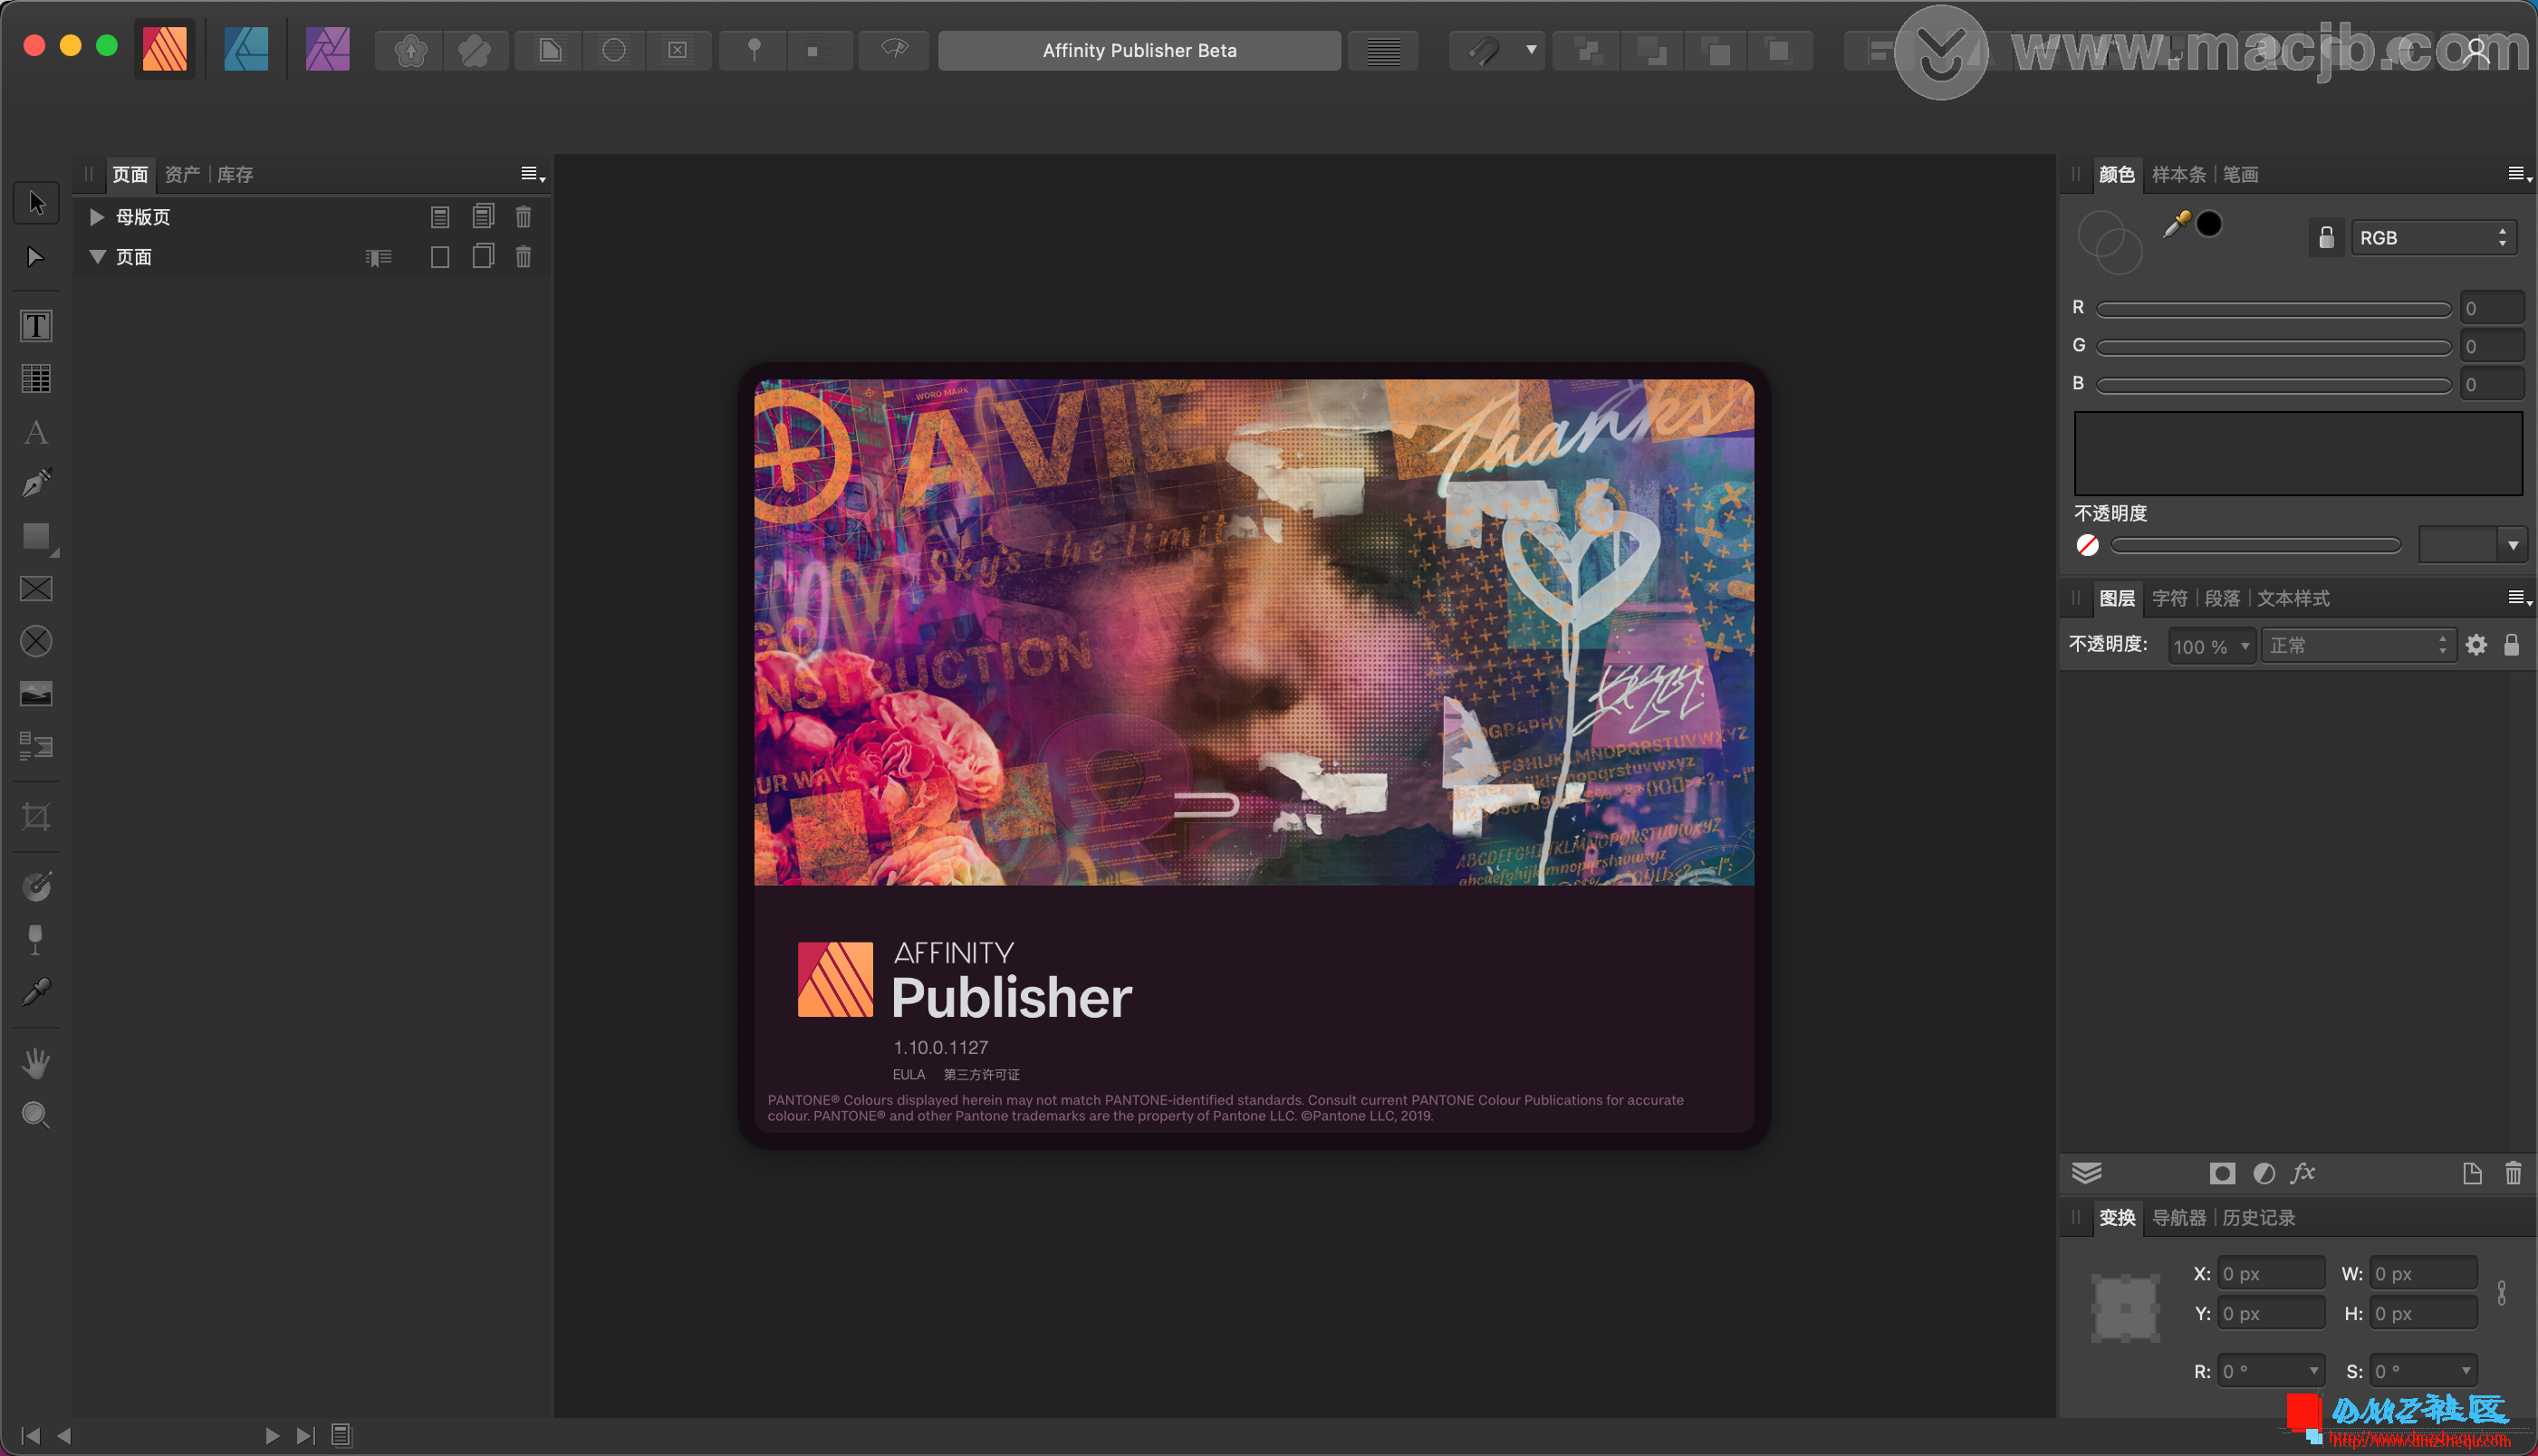The height and width of the screenshot is (1456, 2538).
Task: Switch to the 资产 tab
Action: (x=182, y=175)
